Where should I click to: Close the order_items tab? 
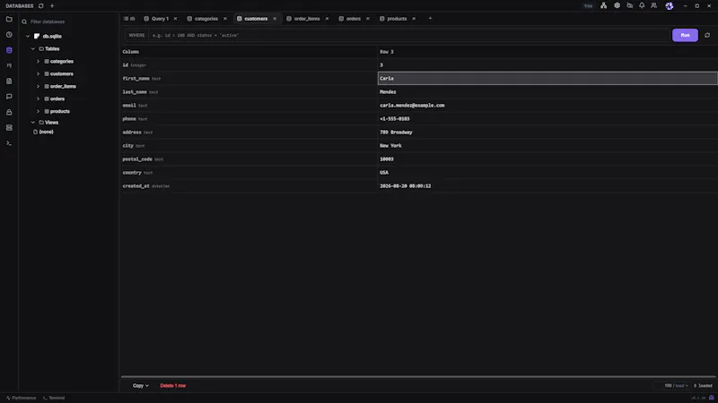tap(327, 19)
